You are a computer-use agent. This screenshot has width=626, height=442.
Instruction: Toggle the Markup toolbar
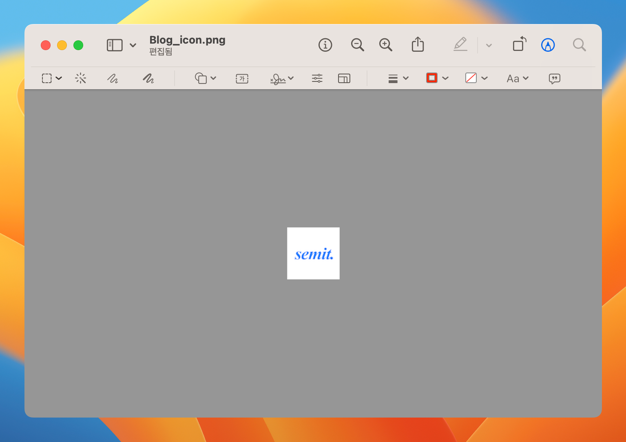[548, 45]
